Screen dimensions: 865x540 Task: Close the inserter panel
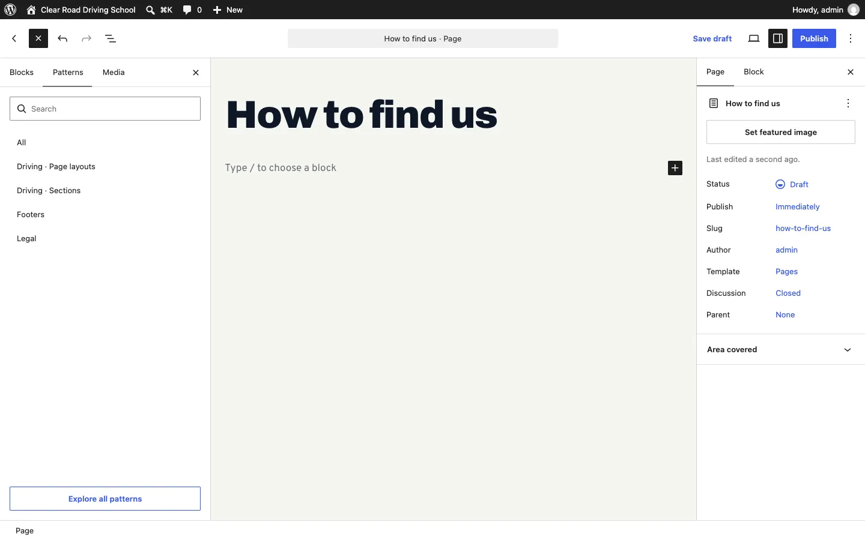coord(196,73)
